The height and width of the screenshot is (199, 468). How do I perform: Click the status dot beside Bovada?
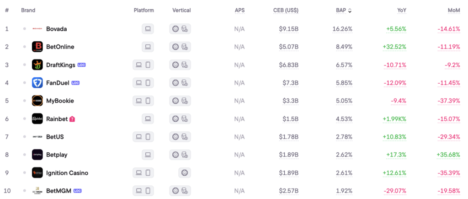pos(25,29)
